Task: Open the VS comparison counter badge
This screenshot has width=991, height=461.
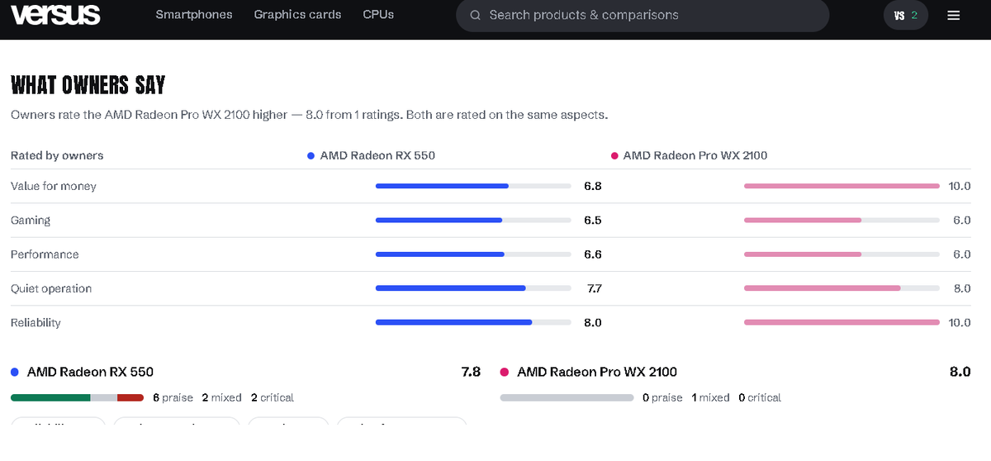Action: coord(906,15)
